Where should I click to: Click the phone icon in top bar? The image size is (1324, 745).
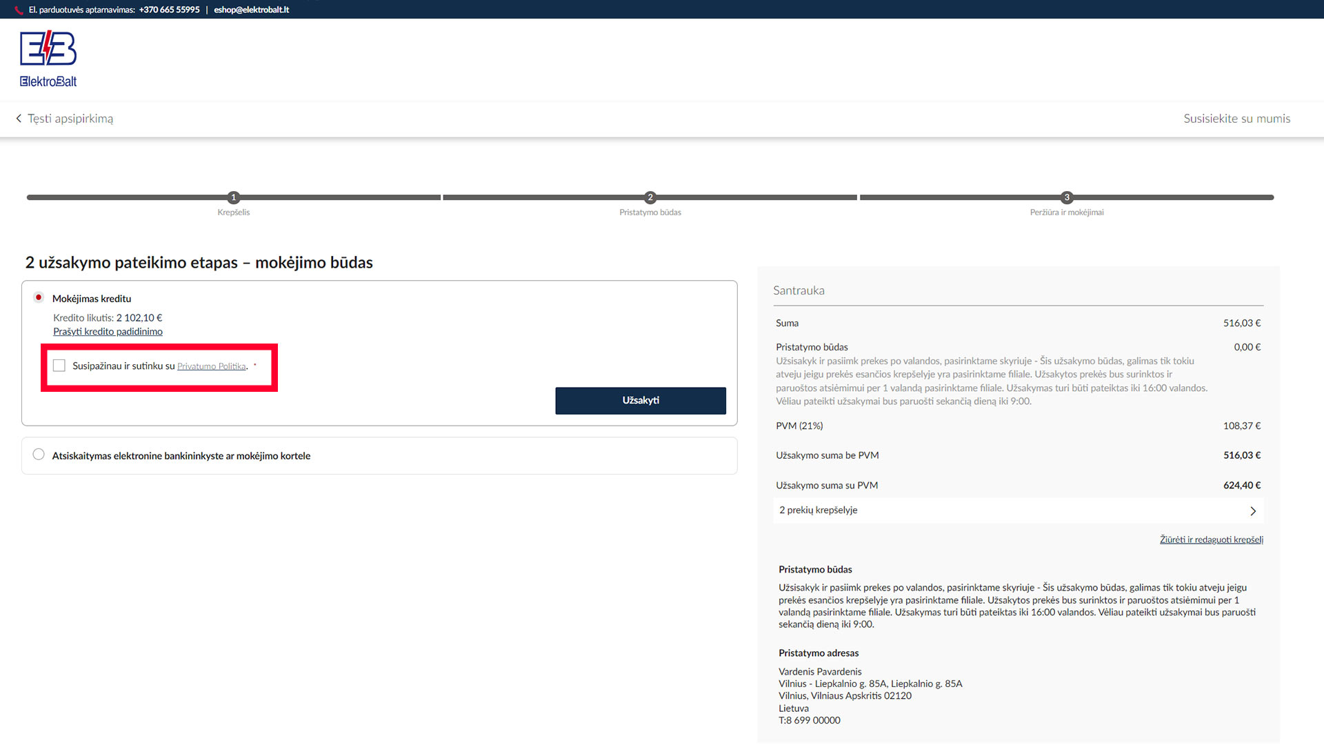coord(19,10)
